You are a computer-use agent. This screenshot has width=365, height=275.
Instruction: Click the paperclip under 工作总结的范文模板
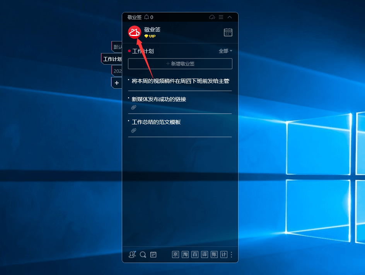134,131
